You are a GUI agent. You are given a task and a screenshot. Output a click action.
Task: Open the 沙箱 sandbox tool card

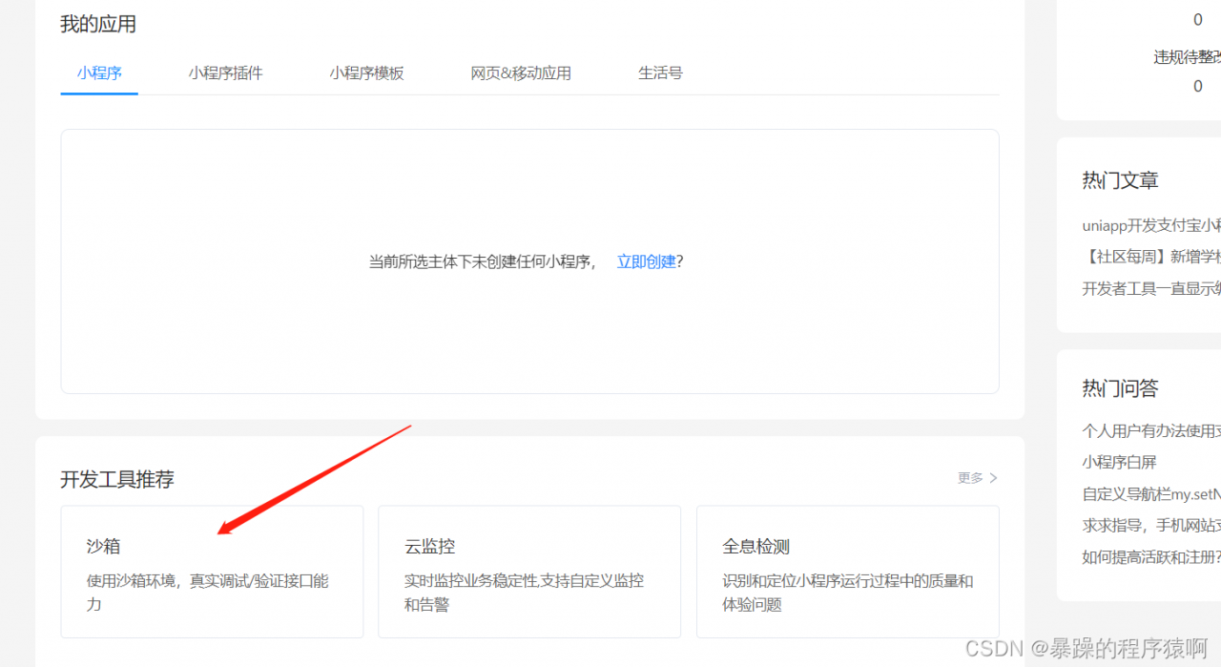[x=212, y=572]
